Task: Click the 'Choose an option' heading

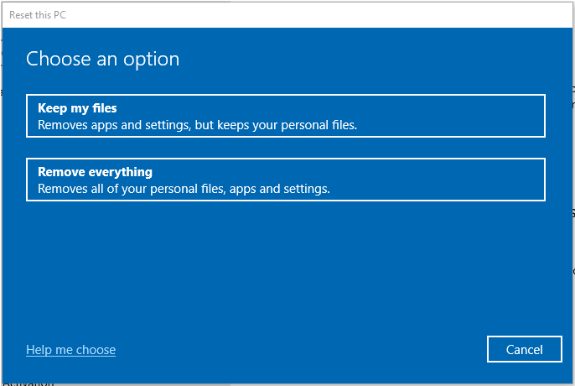Action: click(x=102, y=59)
